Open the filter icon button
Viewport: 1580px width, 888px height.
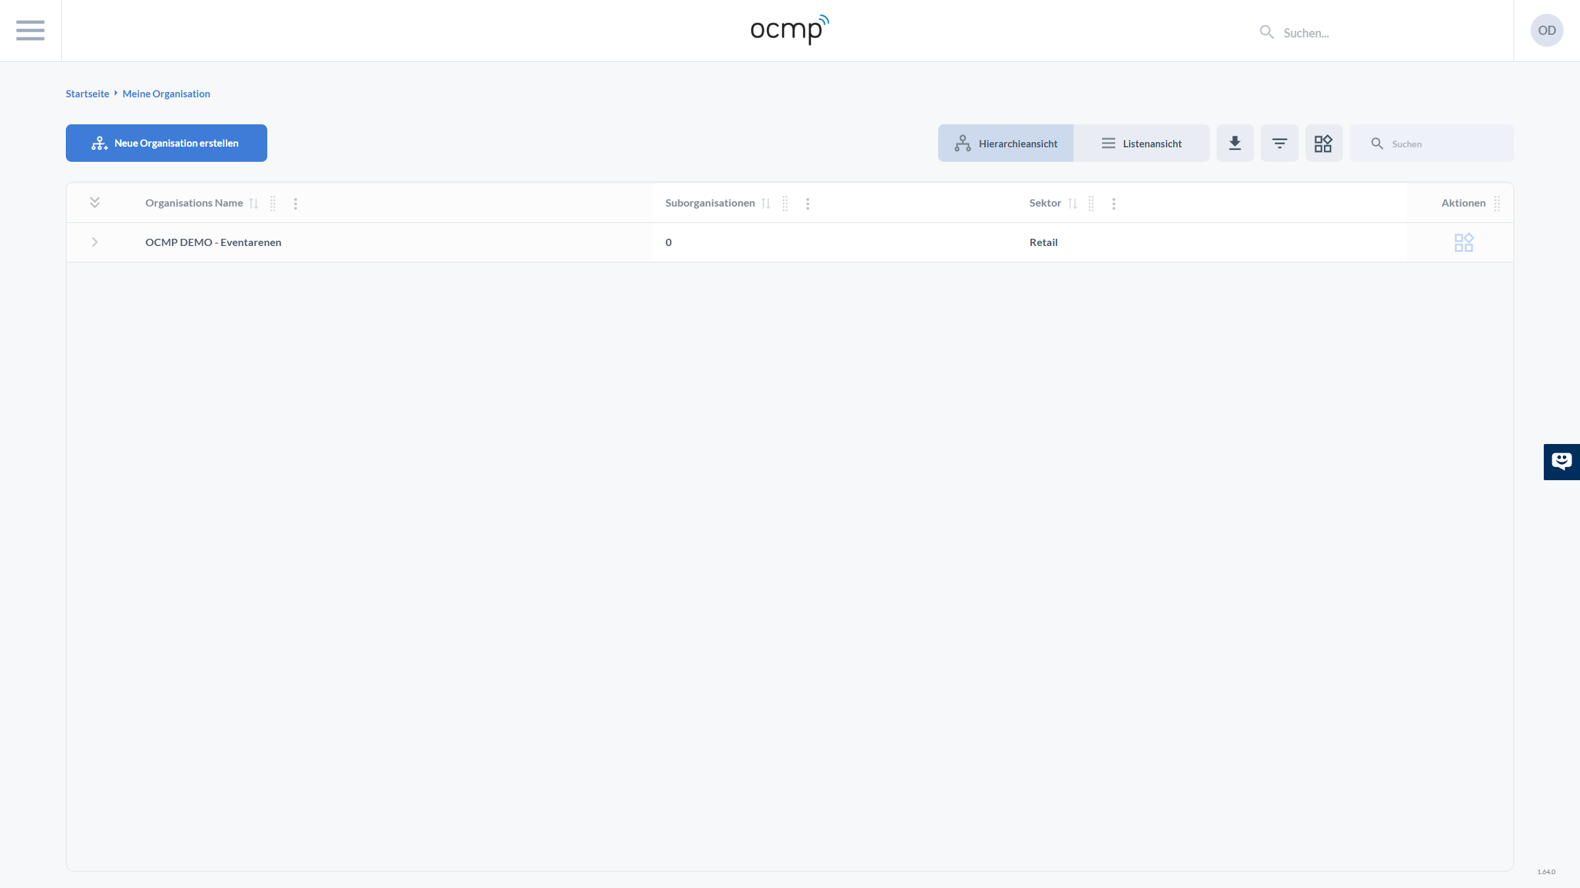click(x=1279, y=143)
